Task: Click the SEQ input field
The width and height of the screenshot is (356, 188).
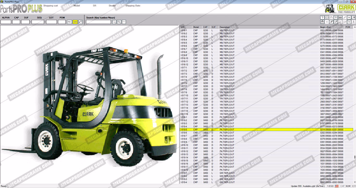Action: tap(38, 22)
